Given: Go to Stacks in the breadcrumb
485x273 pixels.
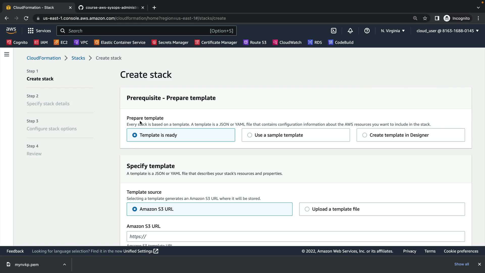Looking at the screenshot, I should 78,58.
